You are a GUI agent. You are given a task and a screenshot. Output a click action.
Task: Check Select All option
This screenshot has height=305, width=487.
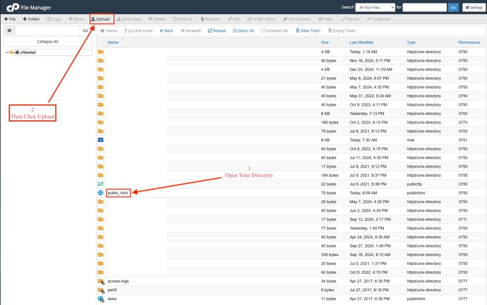pyautogui.click(x=243, y=31)
